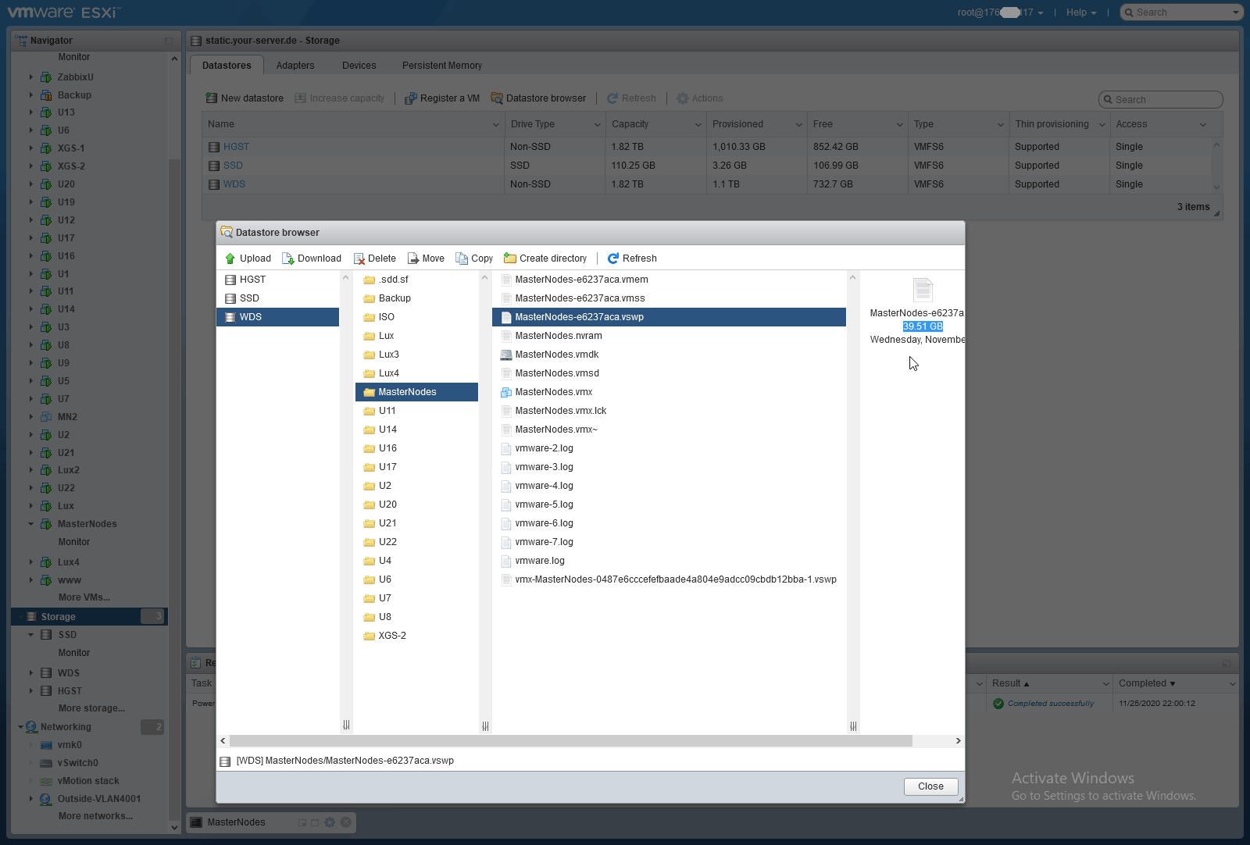Click the Copy file icon
The height and width of the screenshot is (845, 1250).
(462, 258)
